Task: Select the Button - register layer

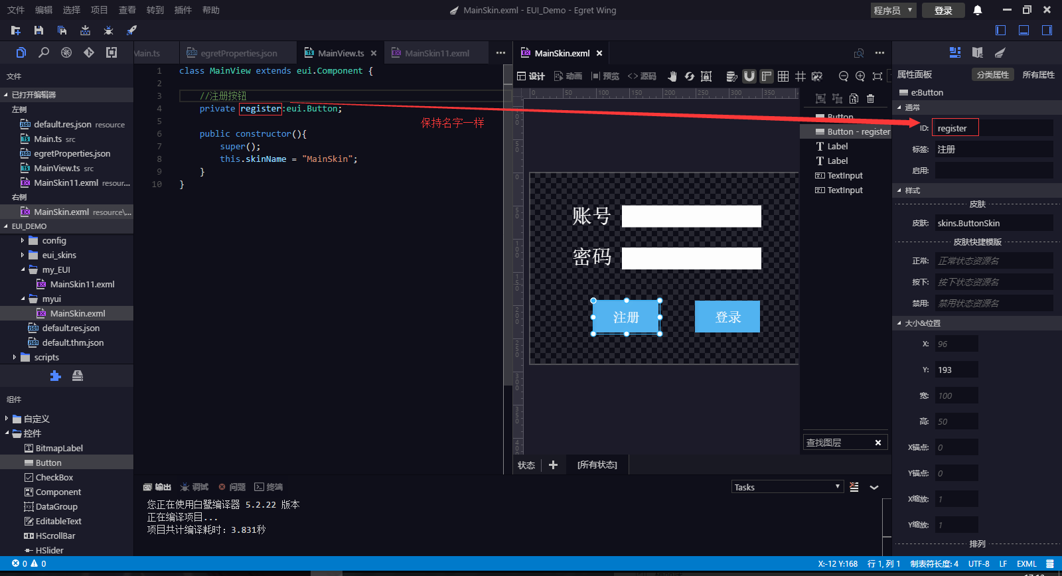Action: (x=846, y=132)
